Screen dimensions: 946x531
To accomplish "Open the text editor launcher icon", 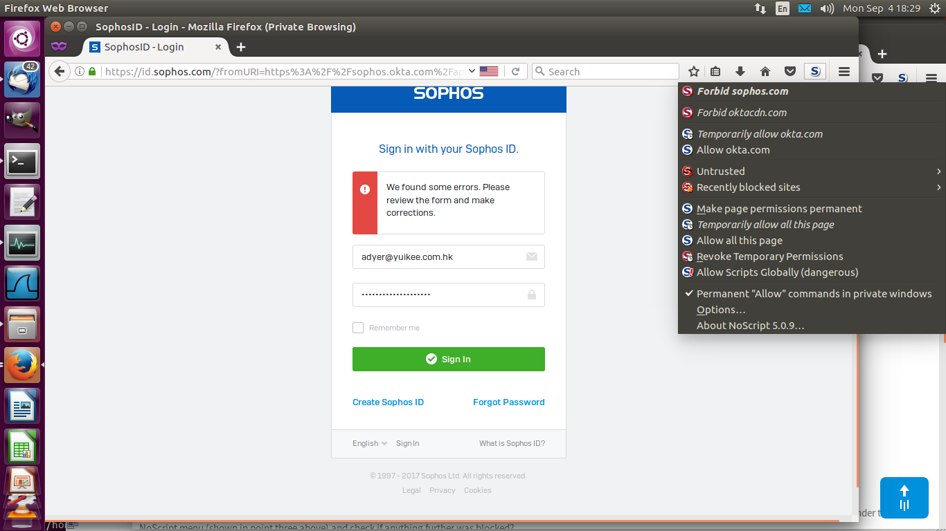I will pyautogui.click(x=22, y=202).
